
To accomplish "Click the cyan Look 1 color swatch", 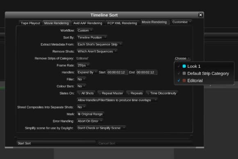I will click(x=184, y=66).
